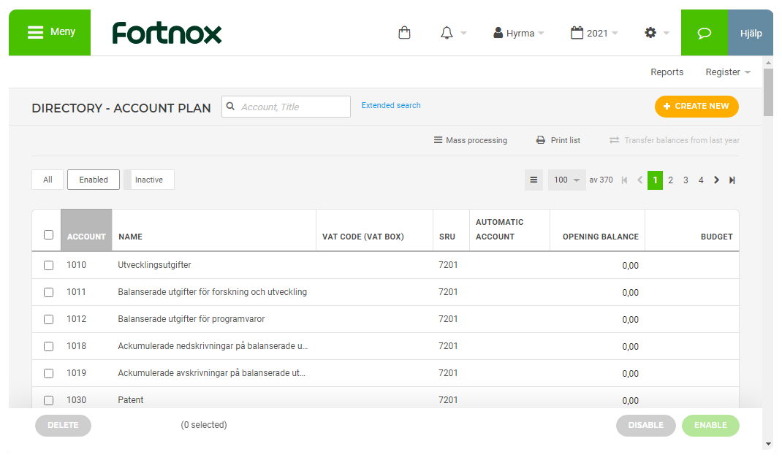
Task: Select the Inactive filter tab
Action: [x=148, y=180]
